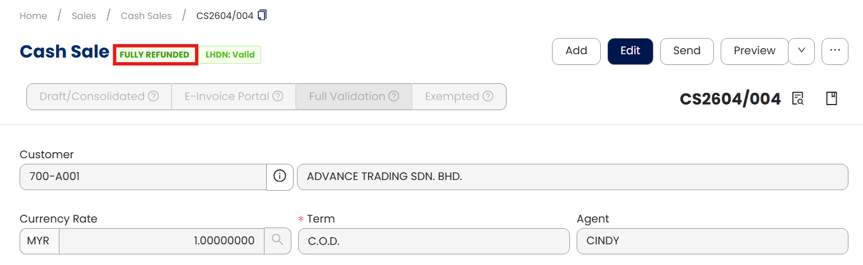Screen dimensions: 863x265
Task: Click the document search icon next to CS2604/004
Action: [x=797, y=99]
